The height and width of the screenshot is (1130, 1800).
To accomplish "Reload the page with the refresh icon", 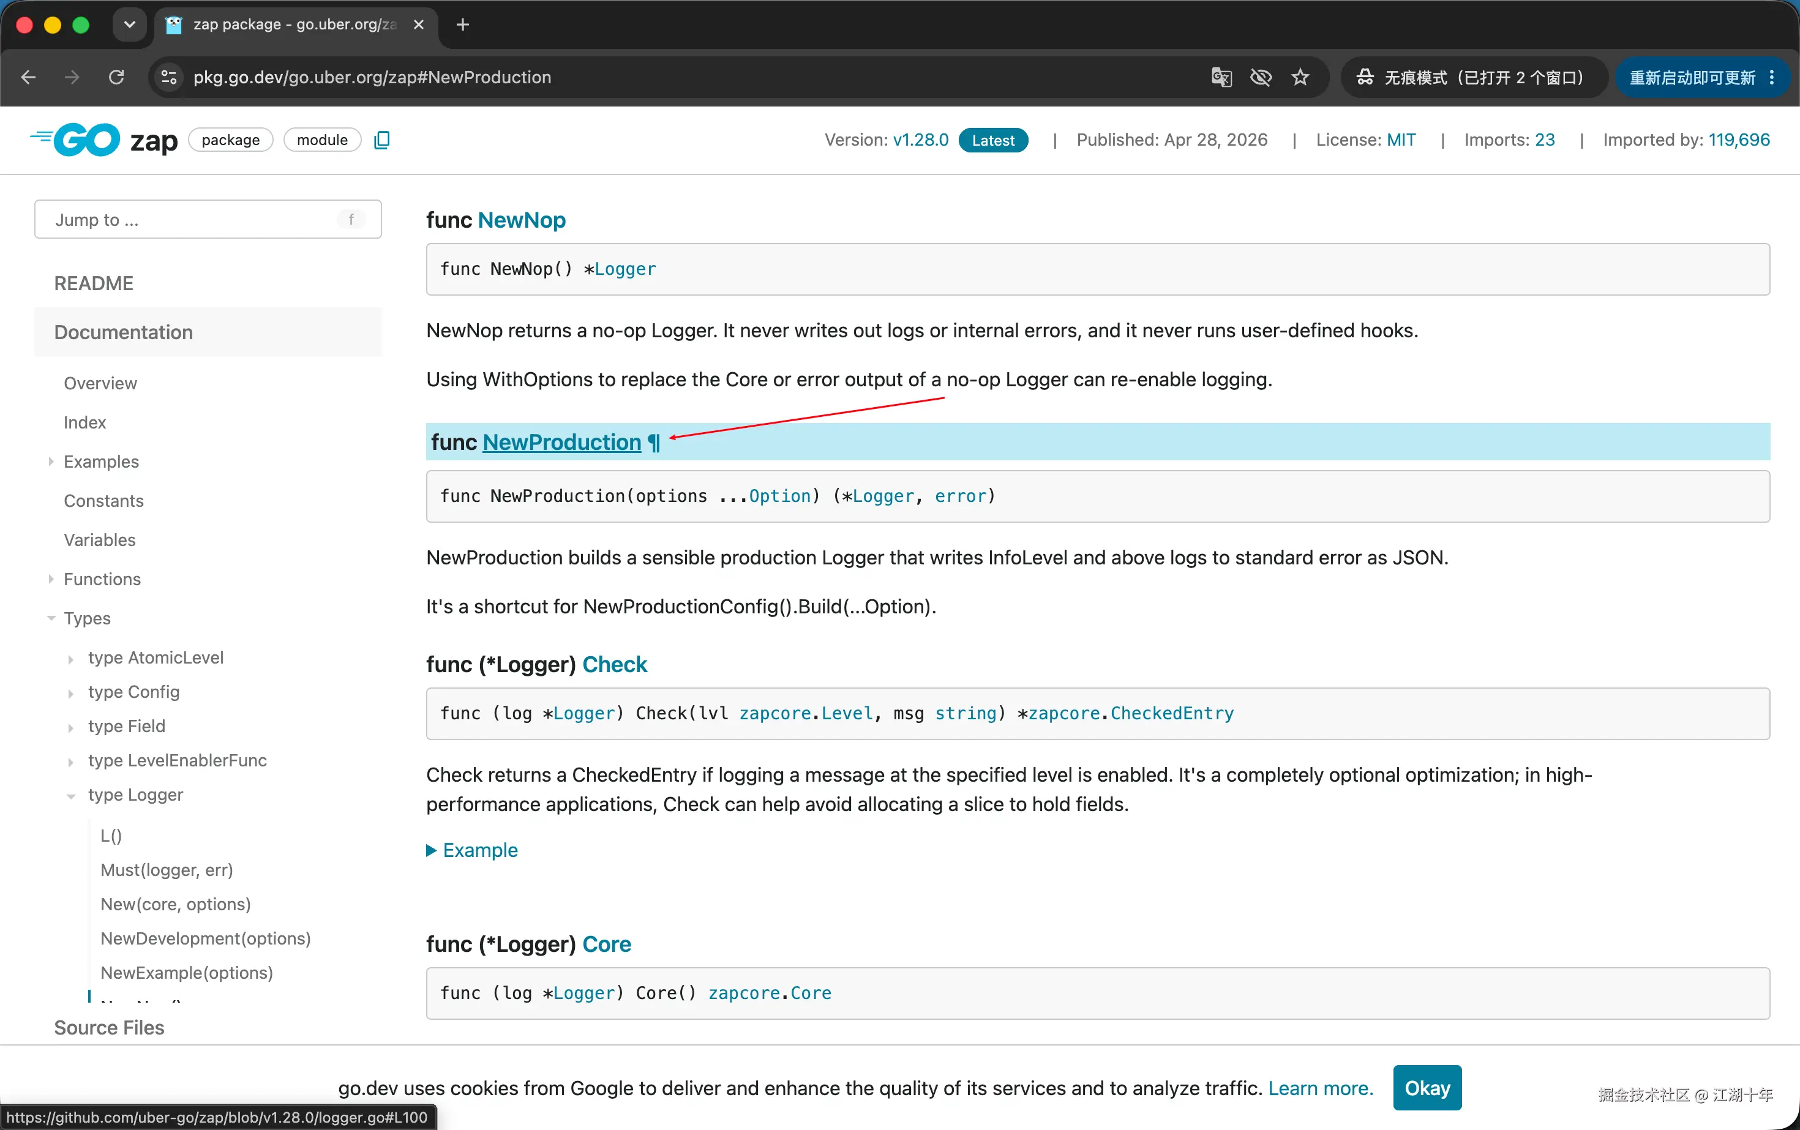I will [116, 77].
